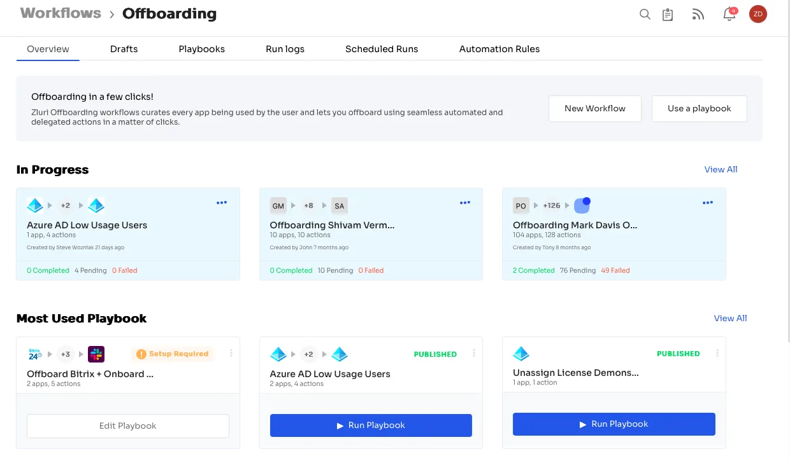Open in-progress Azure AD Low Usage Users title

coord(87,225)
